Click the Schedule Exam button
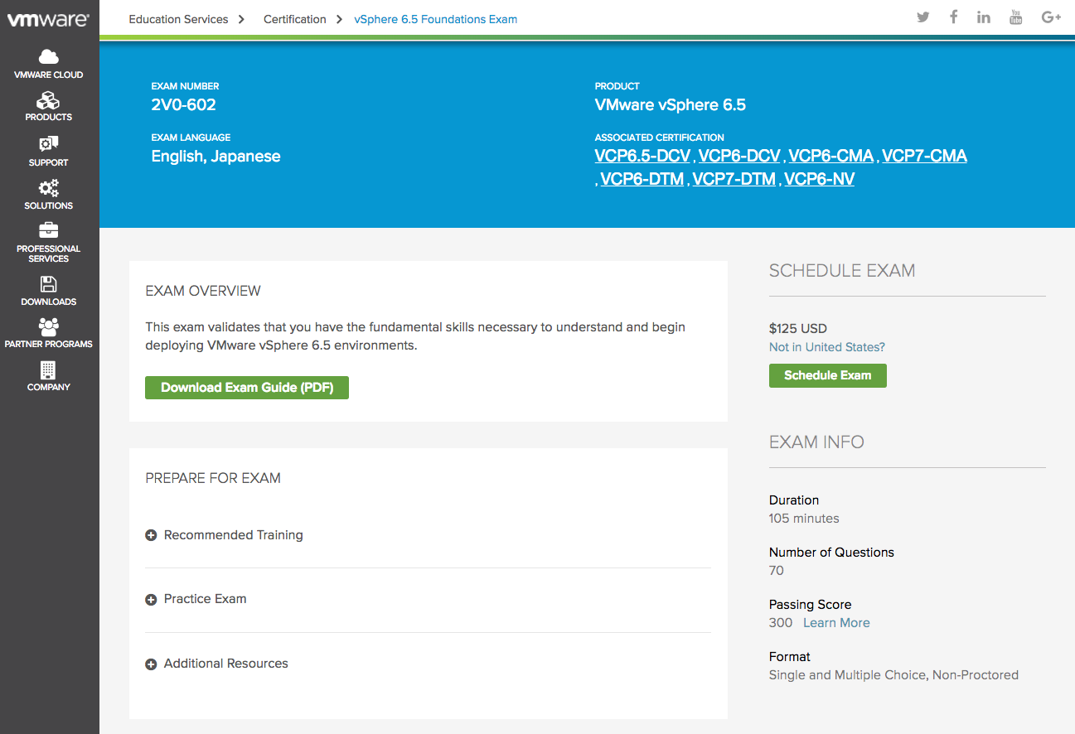 (x=828, y=375)
